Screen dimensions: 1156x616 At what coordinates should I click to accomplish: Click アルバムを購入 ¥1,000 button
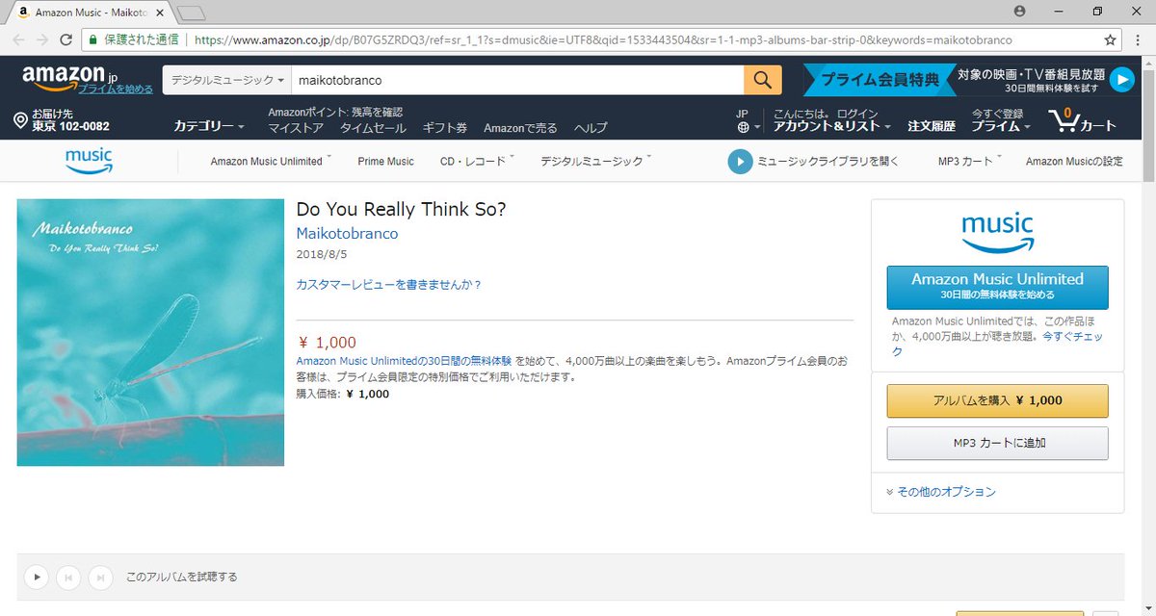click(x=997, y=400)
